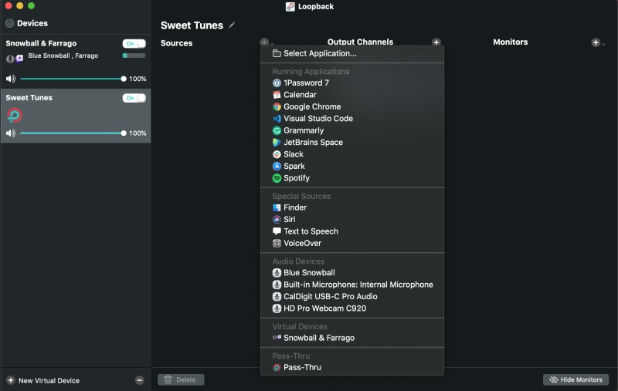Click the Slack label in Running Applications
The image size is (618, 391).
pos(294,154)
